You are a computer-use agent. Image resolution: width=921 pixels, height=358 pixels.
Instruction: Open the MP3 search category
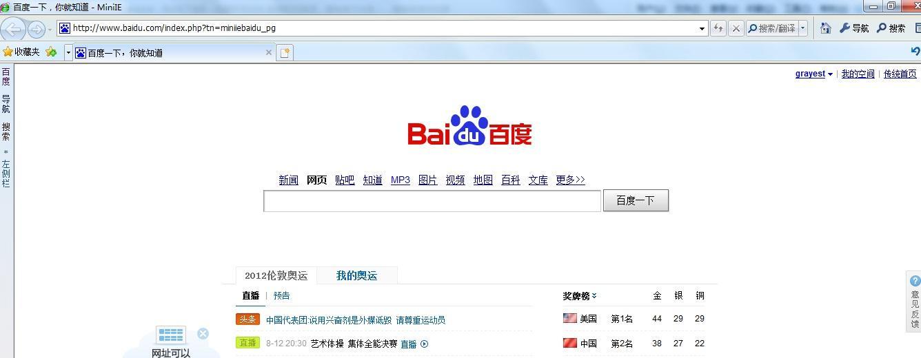point(401,180)
